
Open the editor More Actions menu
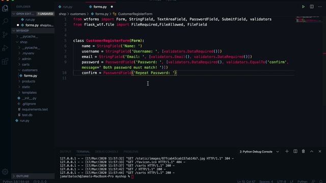tap(320, 7)
